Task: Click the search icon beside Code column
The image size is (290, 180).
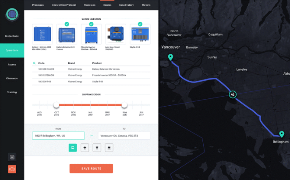Action: click(x=35, y=63)
